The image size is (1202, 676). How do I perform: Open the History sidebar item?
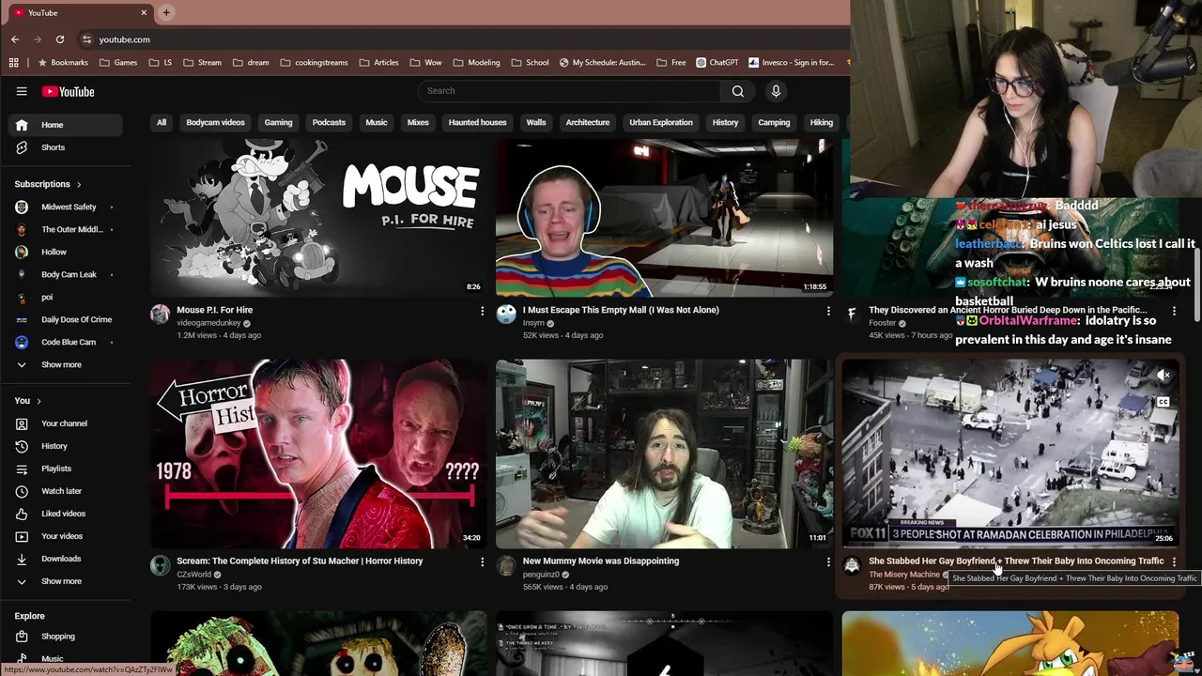point(65,446)
